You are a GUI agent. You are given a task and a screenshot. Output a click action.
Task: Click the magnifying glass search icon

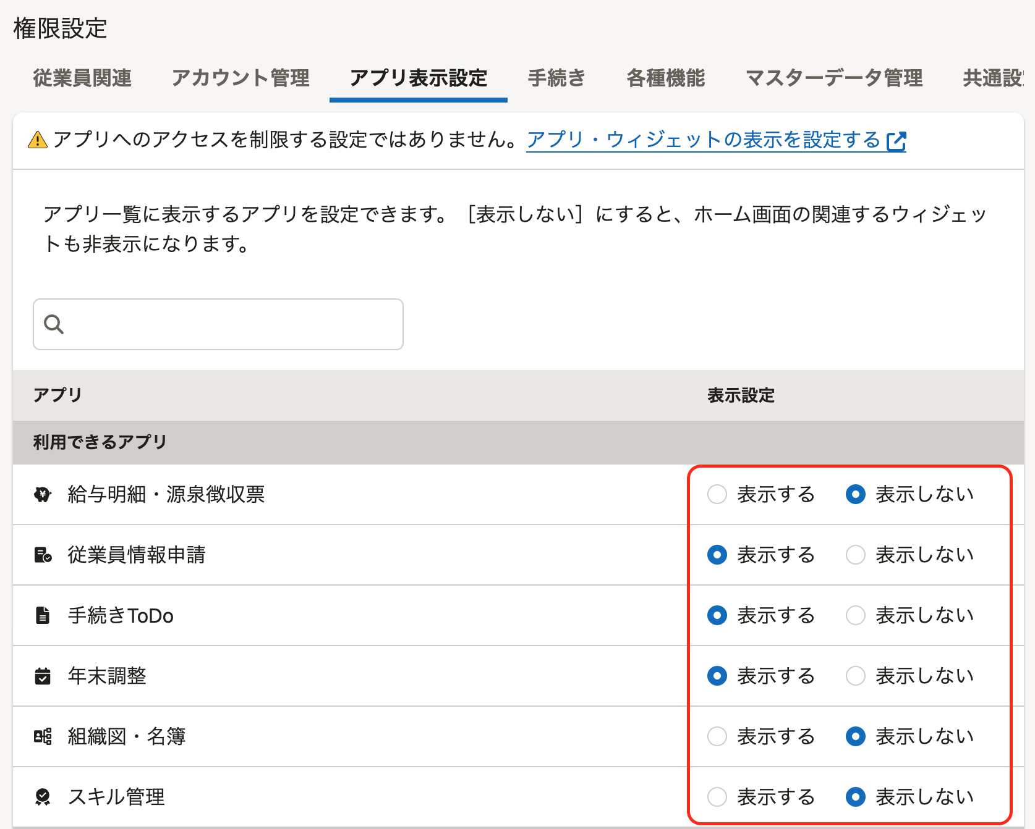click(54, 324)
